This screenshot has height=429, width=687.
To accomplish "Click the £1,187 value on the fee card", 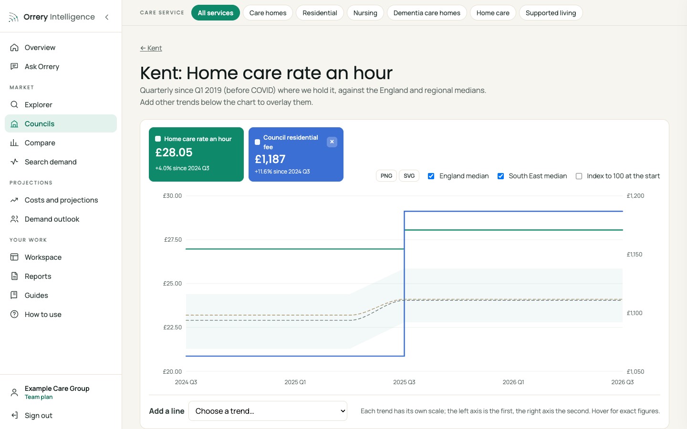I will coord(270,159).
